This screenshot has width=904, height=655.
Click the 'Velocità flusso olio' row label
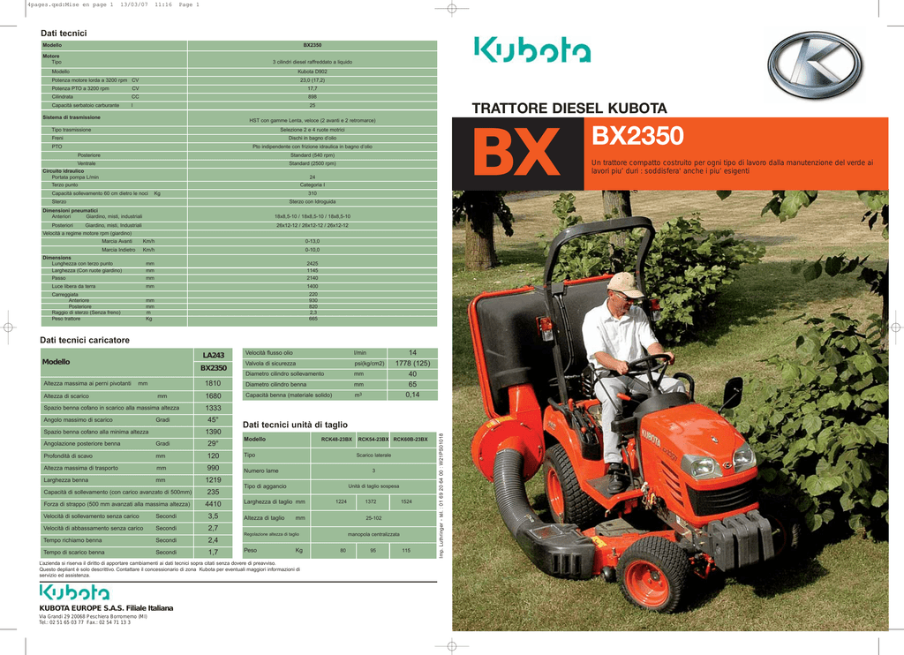coord(268,353)
